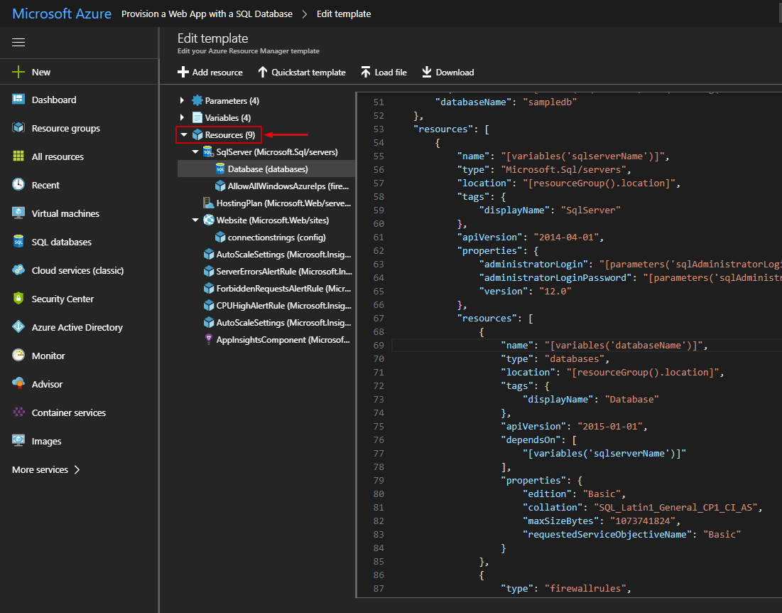Viewport: 782px width, 613px height.
Task: Click the Add resource plus icon
Action: 183,73
